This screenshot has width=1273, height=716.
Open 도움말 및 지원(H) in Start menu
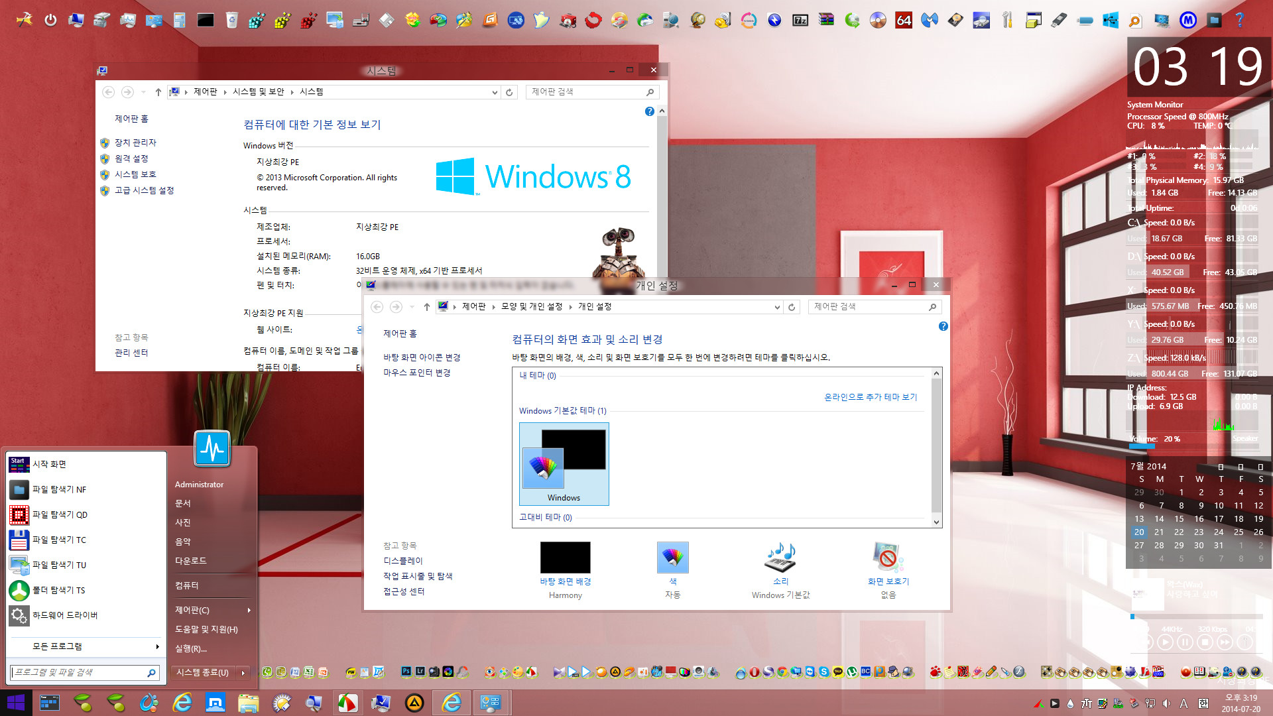[206, 629]
